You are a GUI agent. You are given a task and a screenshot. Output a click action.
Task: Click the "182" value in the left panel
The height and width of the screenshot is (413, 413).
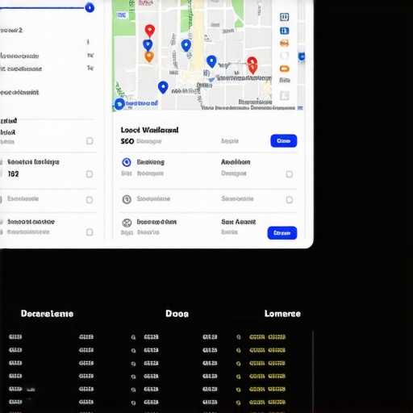[14, 174]
